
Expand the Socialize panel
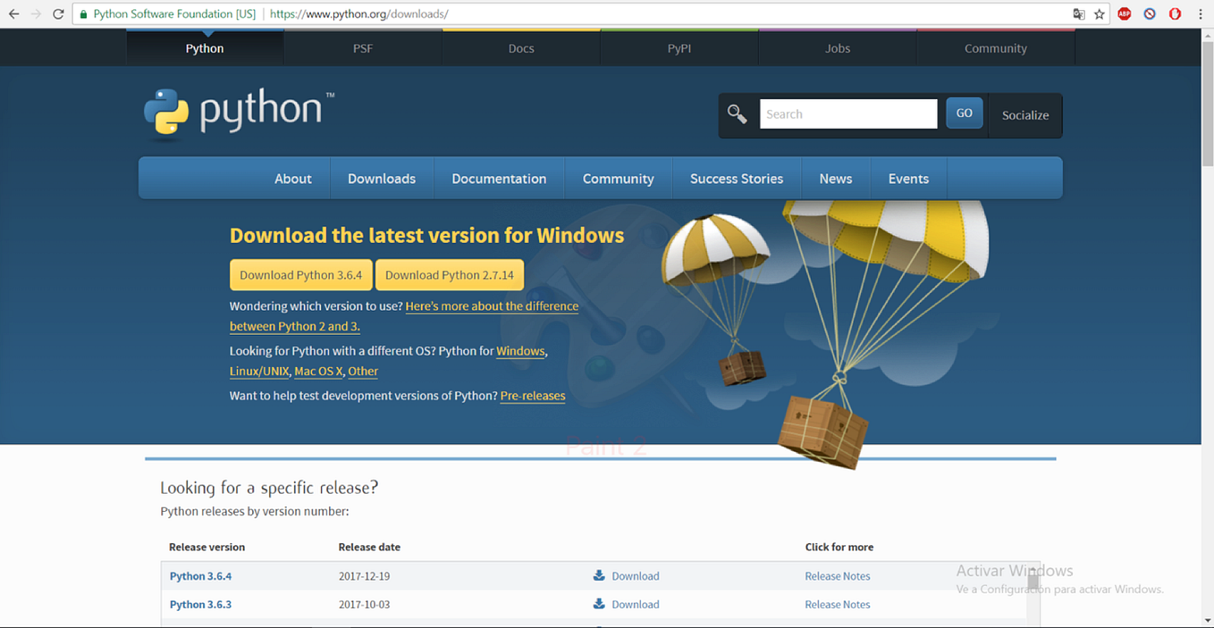click(1024, 115)
